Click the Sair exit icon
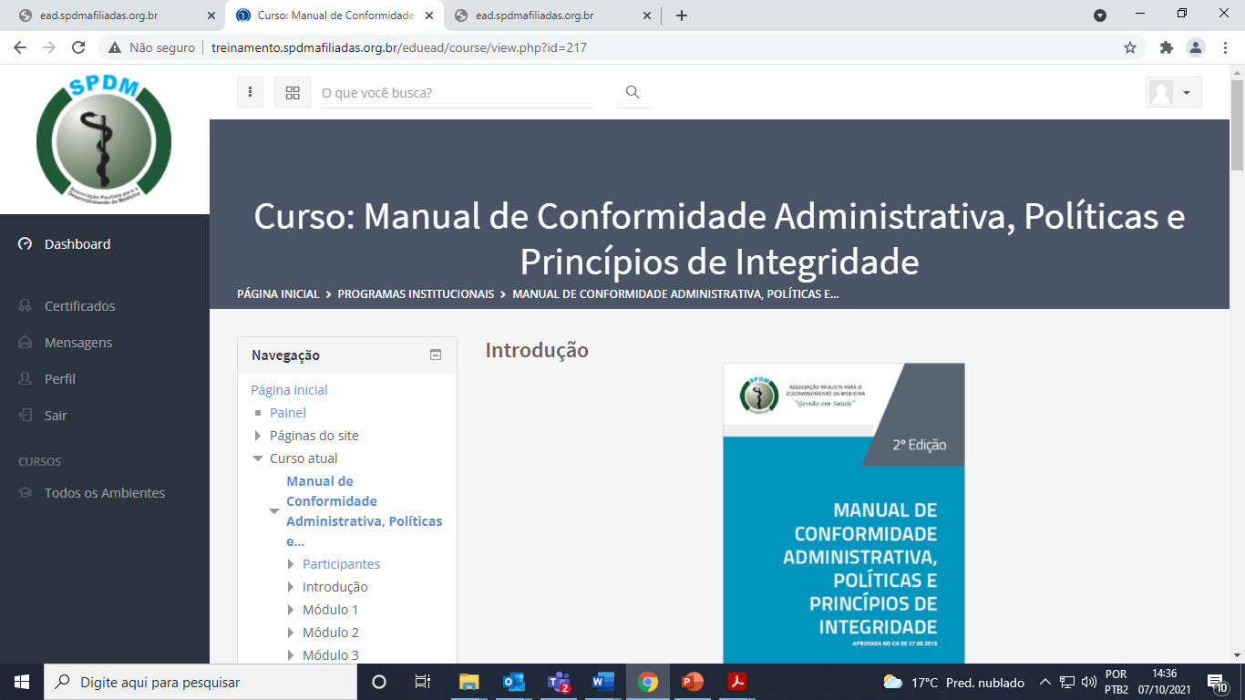Viewport: 1245px width, 700px height. click(26, 416)
